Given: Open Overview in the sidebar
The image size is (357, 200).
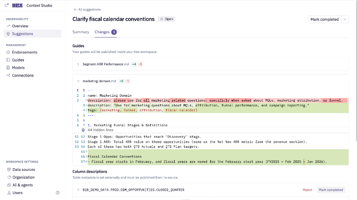Looking at the screenshot, I should [20, 26].
